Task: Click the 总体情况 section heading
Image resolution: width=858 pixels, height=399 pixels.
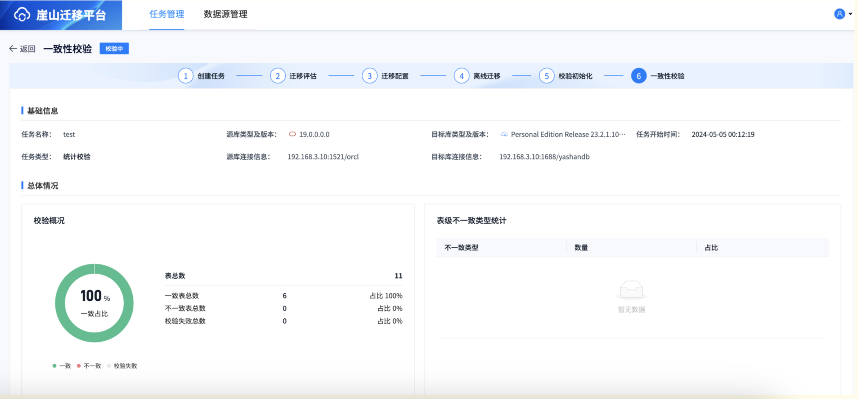Action: (x=43, y=186)
